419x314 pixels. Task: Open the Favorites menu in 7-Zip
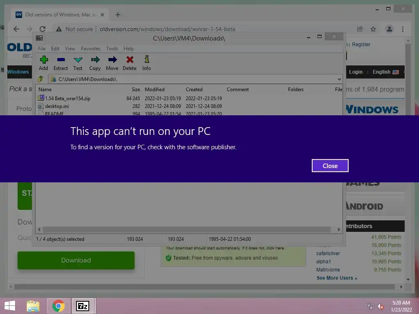tap(90, 49)
